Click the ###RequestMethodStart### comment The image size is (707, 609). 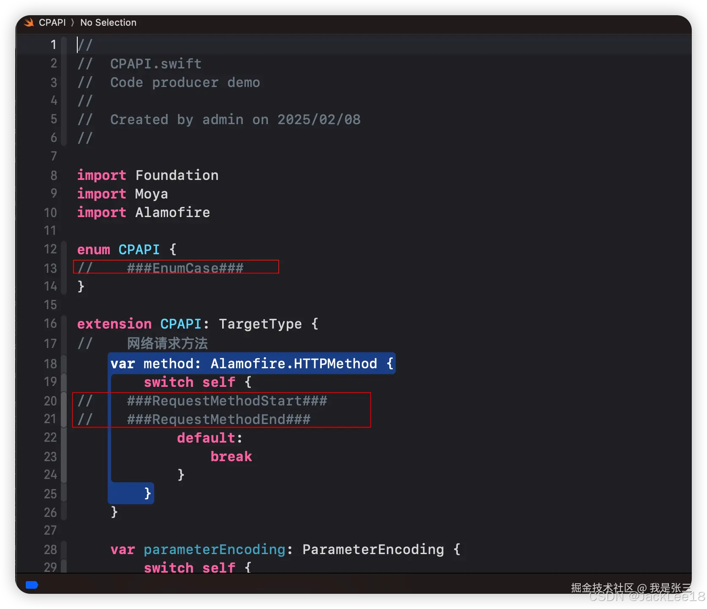(227, 401)
